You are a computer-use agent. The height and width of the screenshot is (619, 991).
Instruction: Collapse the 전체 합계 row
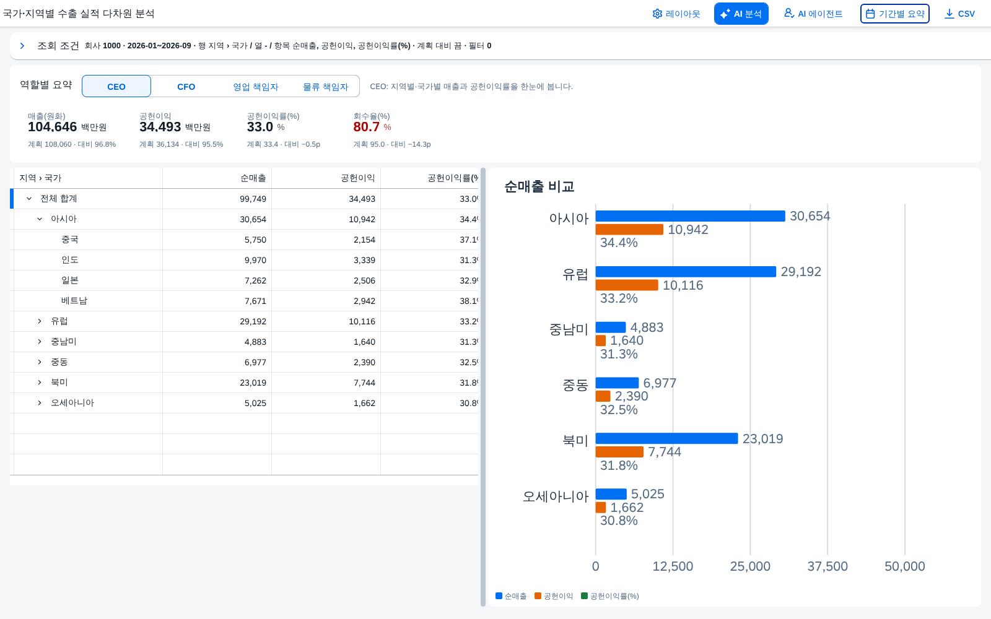coord(29,199)
